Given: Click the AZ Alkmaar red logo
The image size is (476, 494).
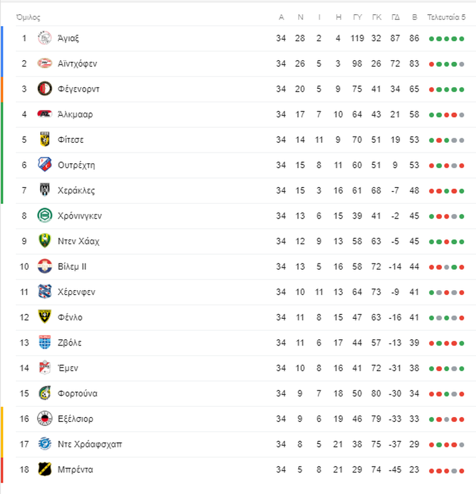Looking at the screenshot, I should (x=44, y=114).
